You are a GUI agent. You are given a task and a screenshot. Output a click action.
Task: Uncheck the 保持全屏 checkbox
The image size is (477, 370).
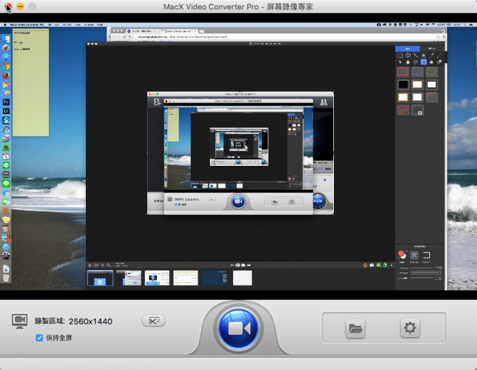pos(40,337)
